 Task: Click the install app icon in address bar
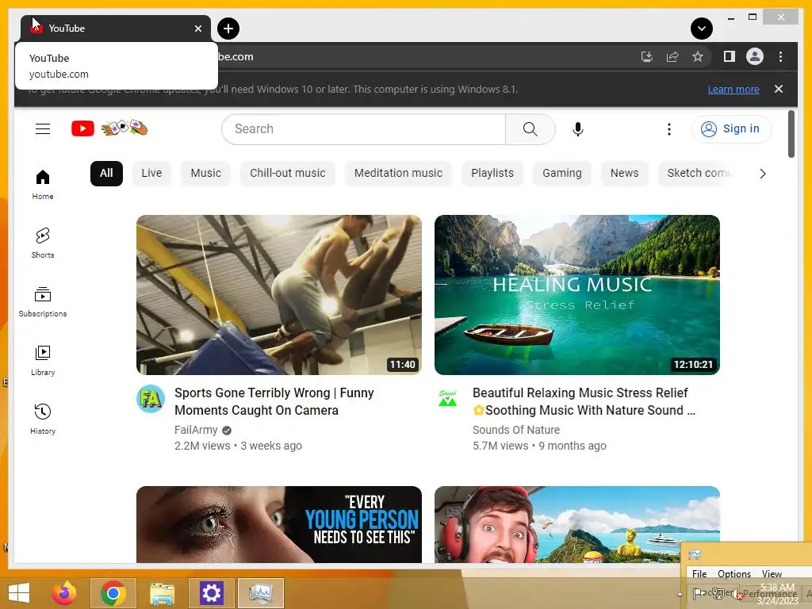647,56
